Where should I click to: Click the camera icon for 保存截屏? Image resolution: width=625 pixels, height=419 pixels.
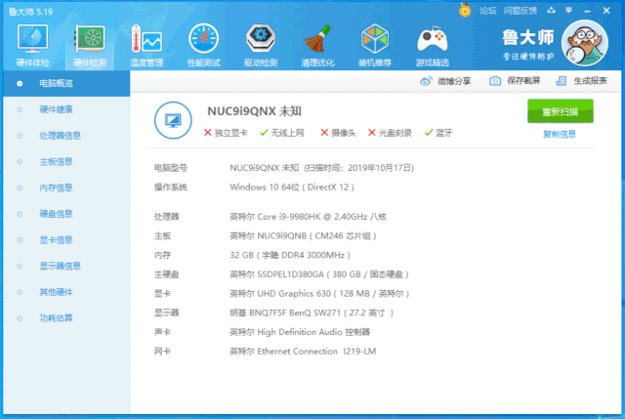pyautogui.click(x=495, y=81)
